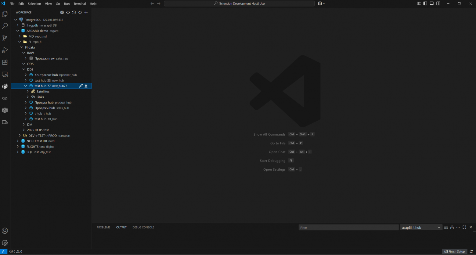Image resolution: width=476 pixels, height=255 pixels.
Task: Expand the DM layer
Action: [24, 125]
